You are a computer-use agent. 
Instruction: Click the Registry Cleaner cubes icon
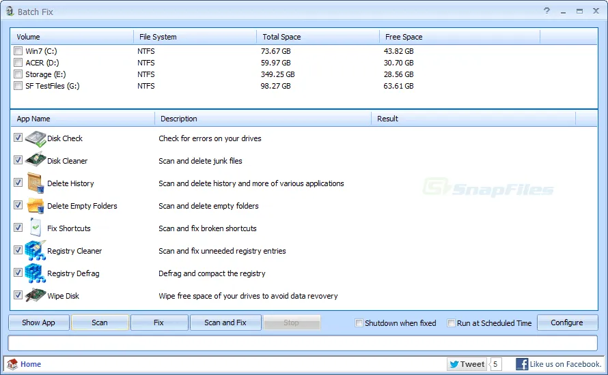36,250
